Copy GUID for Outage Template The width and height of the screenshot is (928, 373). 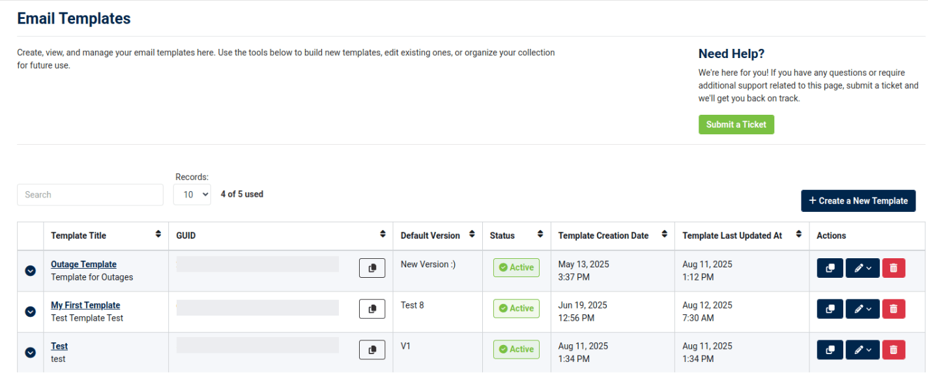[x=372, y=268]
